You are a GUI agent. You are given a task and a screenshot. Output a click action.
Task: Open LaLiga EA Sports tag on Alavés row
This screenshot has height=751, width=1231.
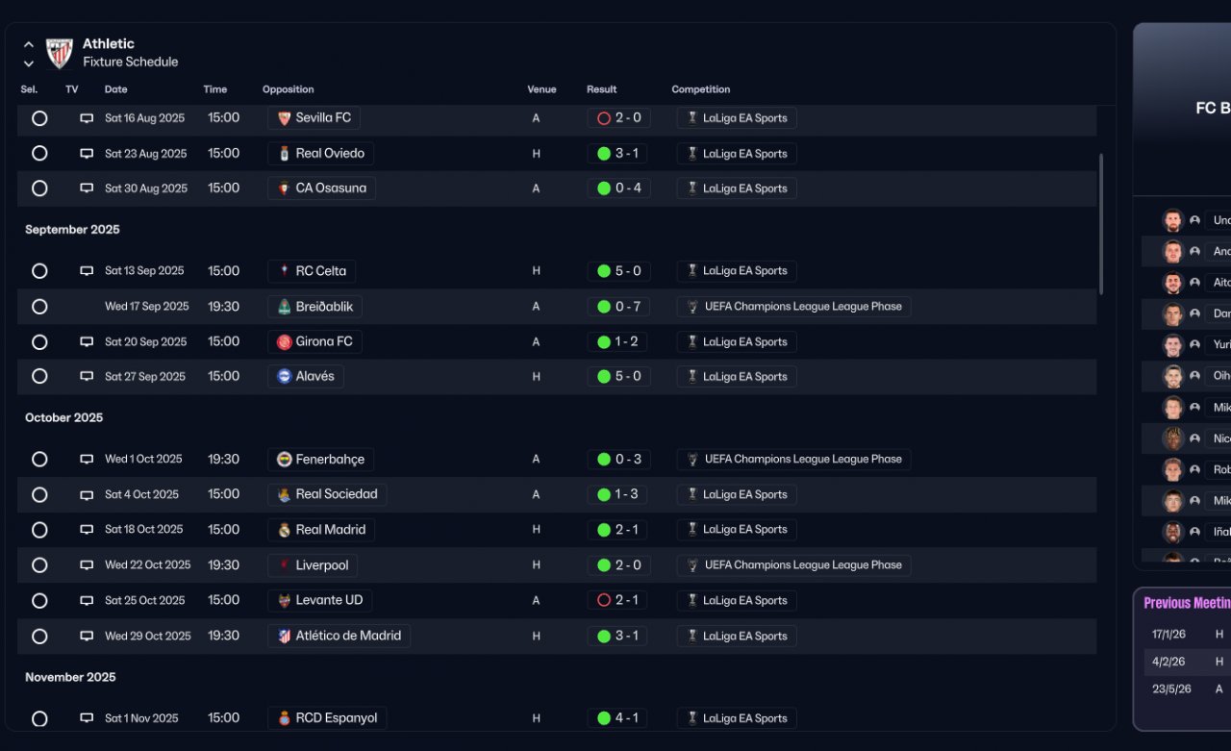click(737, 377)
